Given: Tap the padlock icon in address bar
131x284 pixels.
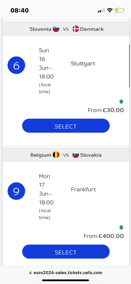Looking at the screenshot, I should (x=31, y=273).
